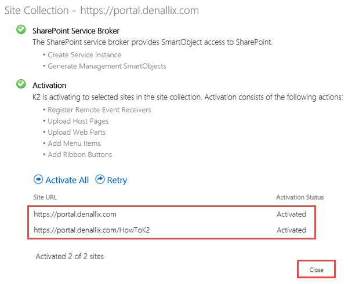Select the https://portal.denallix.com site row
Screen dimensions: 348x284
(171, 214)
